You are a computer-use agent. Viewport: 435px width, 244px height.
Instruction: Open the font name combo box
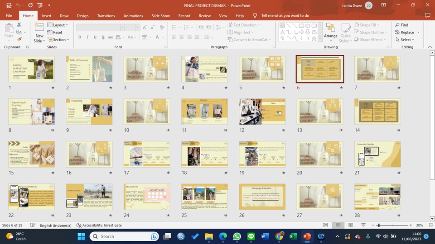pyautogui.click(x=101, y=27)
